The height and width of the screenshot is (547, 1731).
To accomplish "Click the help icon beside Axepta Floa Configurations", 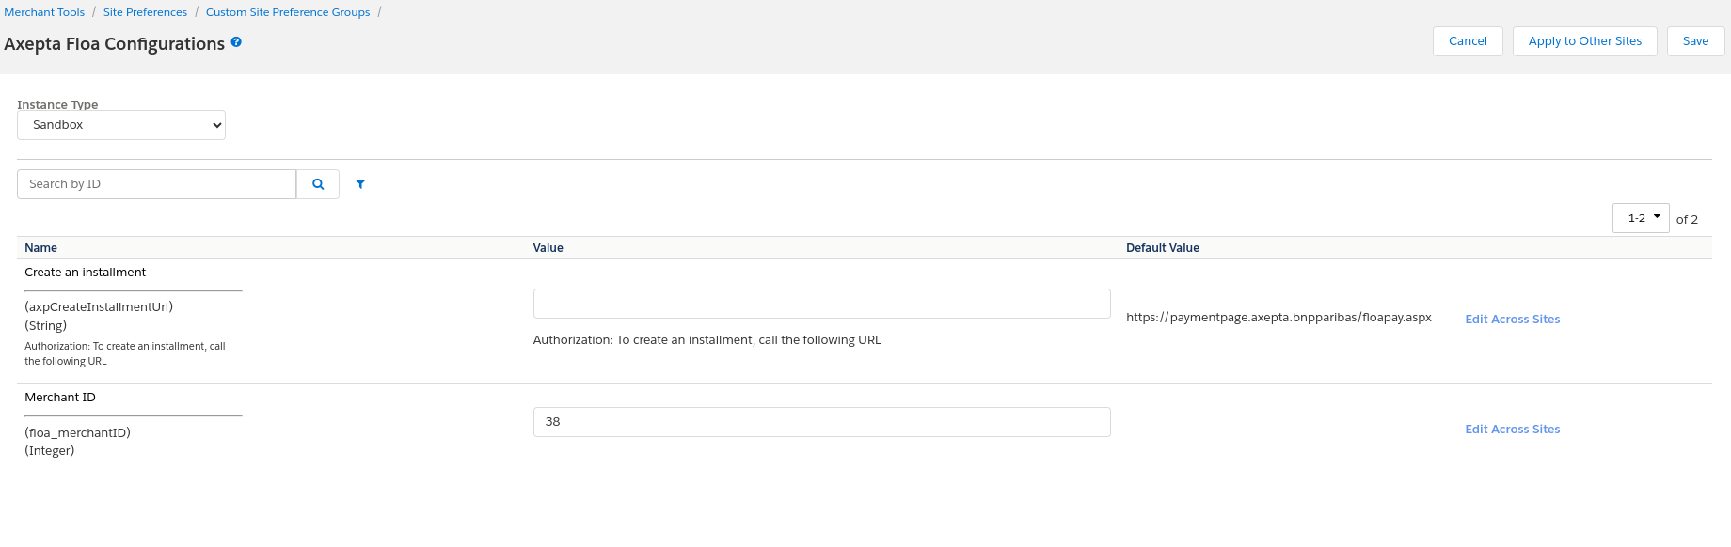I will coord(236,42).
